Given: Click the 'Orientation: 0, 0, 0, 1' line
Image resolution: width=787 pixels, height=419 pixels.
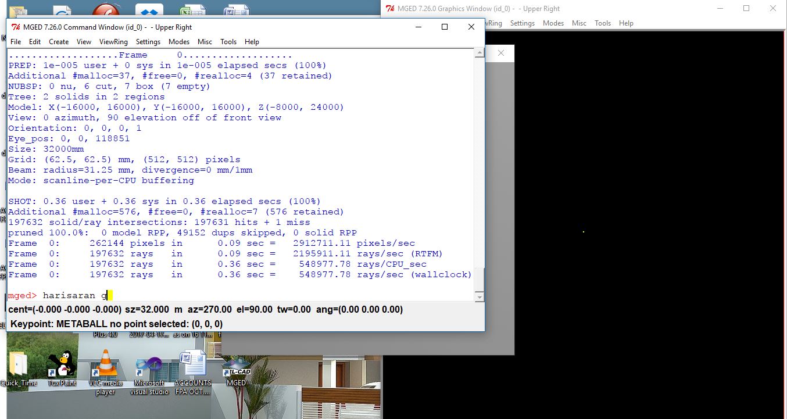Looking at the screenshot, I should click(75, 128).
